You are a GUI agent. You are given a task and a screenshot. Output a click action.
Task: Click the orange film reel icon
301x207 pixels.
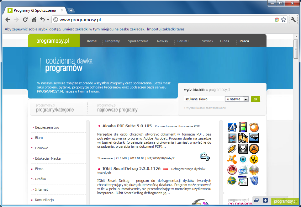[243, 138]
